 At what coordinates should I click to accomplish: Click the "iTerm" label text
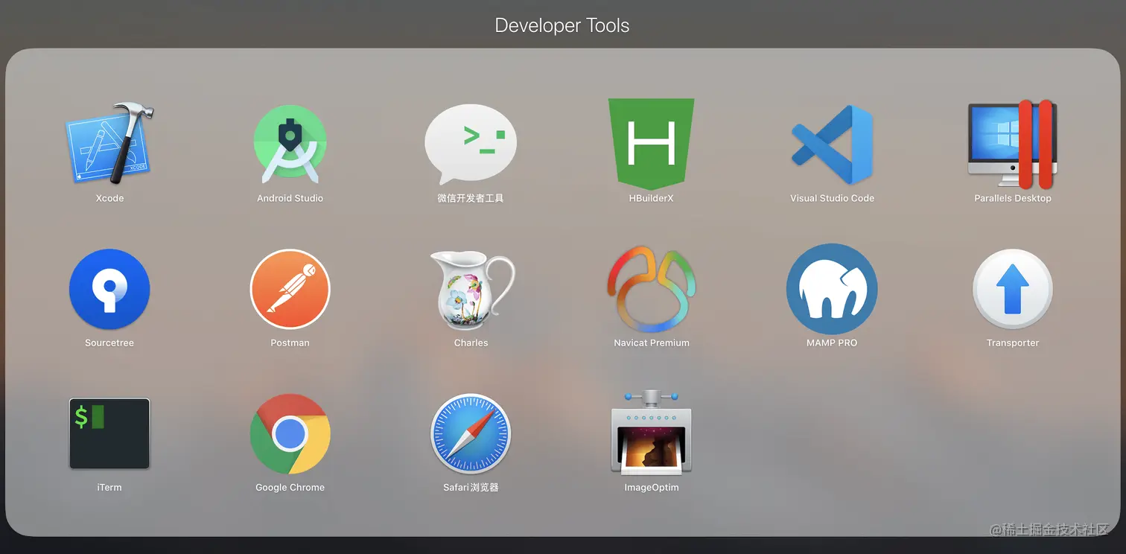tap(109, 487)
